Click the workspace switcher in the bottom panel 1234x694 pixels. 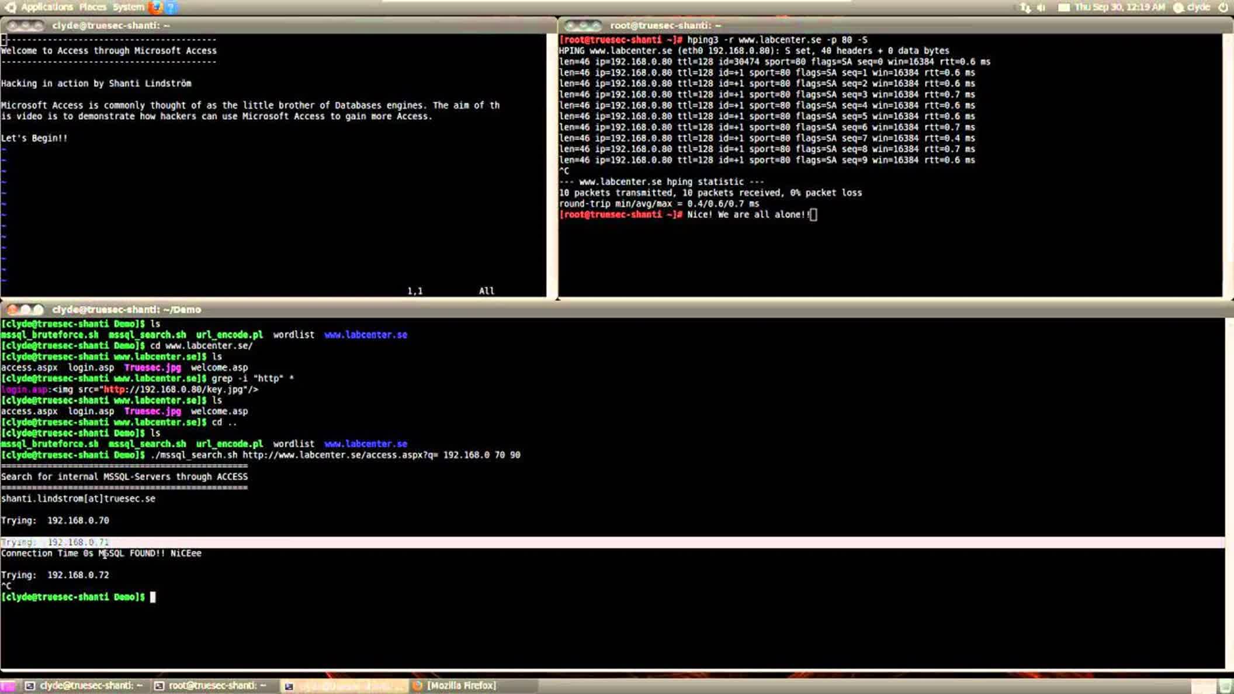point(1203,686)
